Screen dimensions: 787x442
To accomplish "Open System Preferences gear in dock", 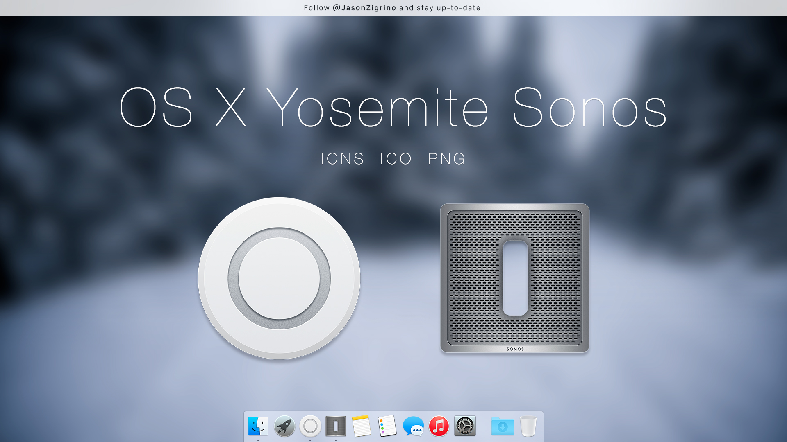I will (x=465, y=426).
